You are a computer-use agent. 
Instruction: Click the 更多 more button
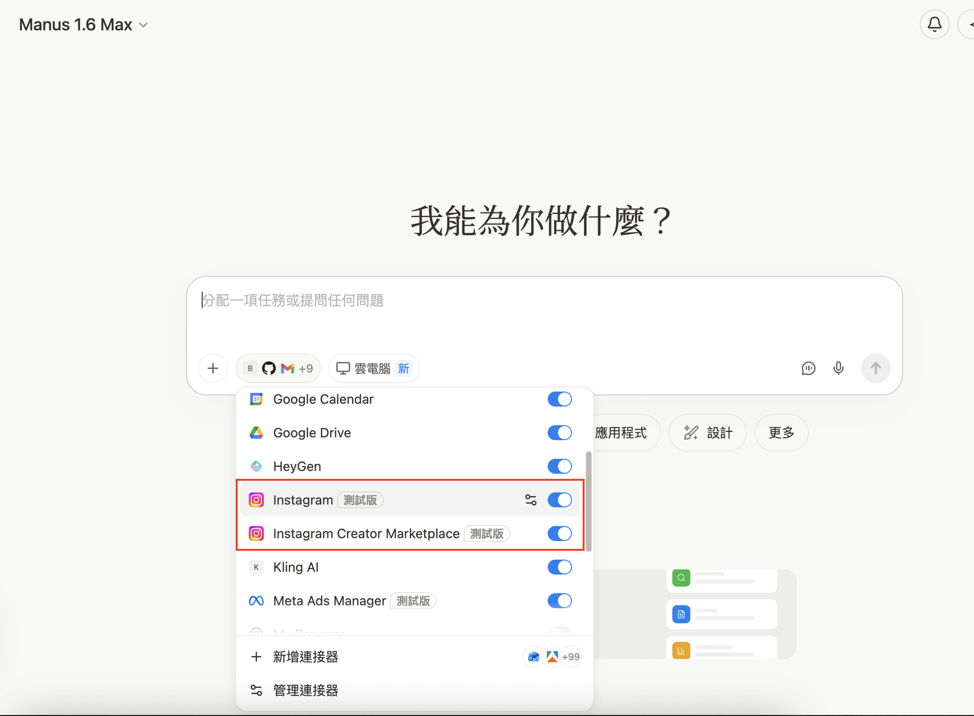pyautogui.click(x=781, y=433)
